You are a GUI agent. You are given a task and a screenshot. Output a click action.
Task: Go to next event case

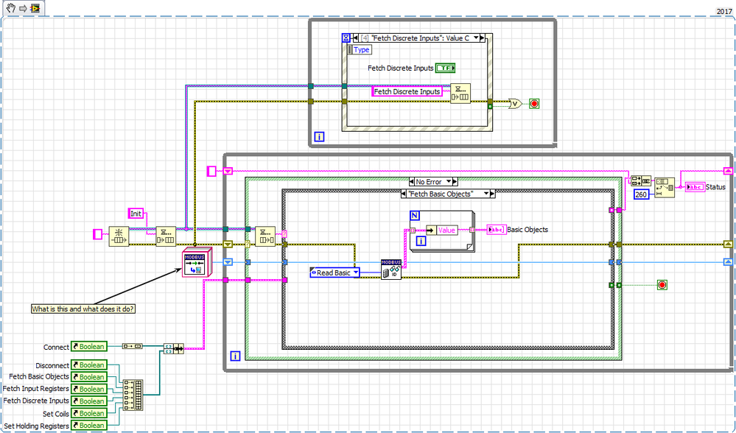click(x=480, y=38)
